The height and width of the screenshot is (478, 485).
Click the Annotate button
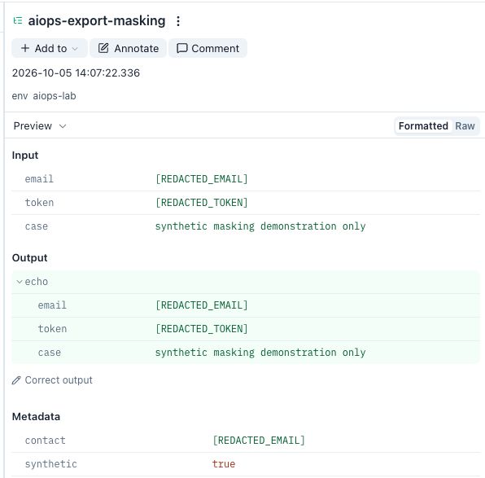[128, 48]
